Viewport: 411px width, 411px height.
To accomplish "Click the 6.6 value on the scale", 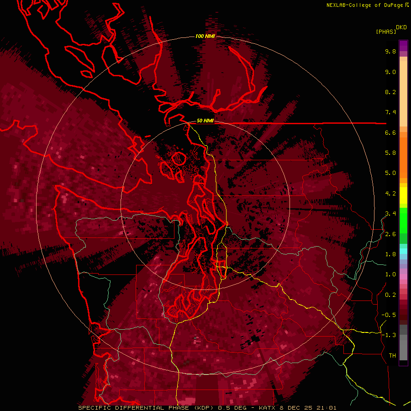I will pyautogui.click(x=390, y=133).
